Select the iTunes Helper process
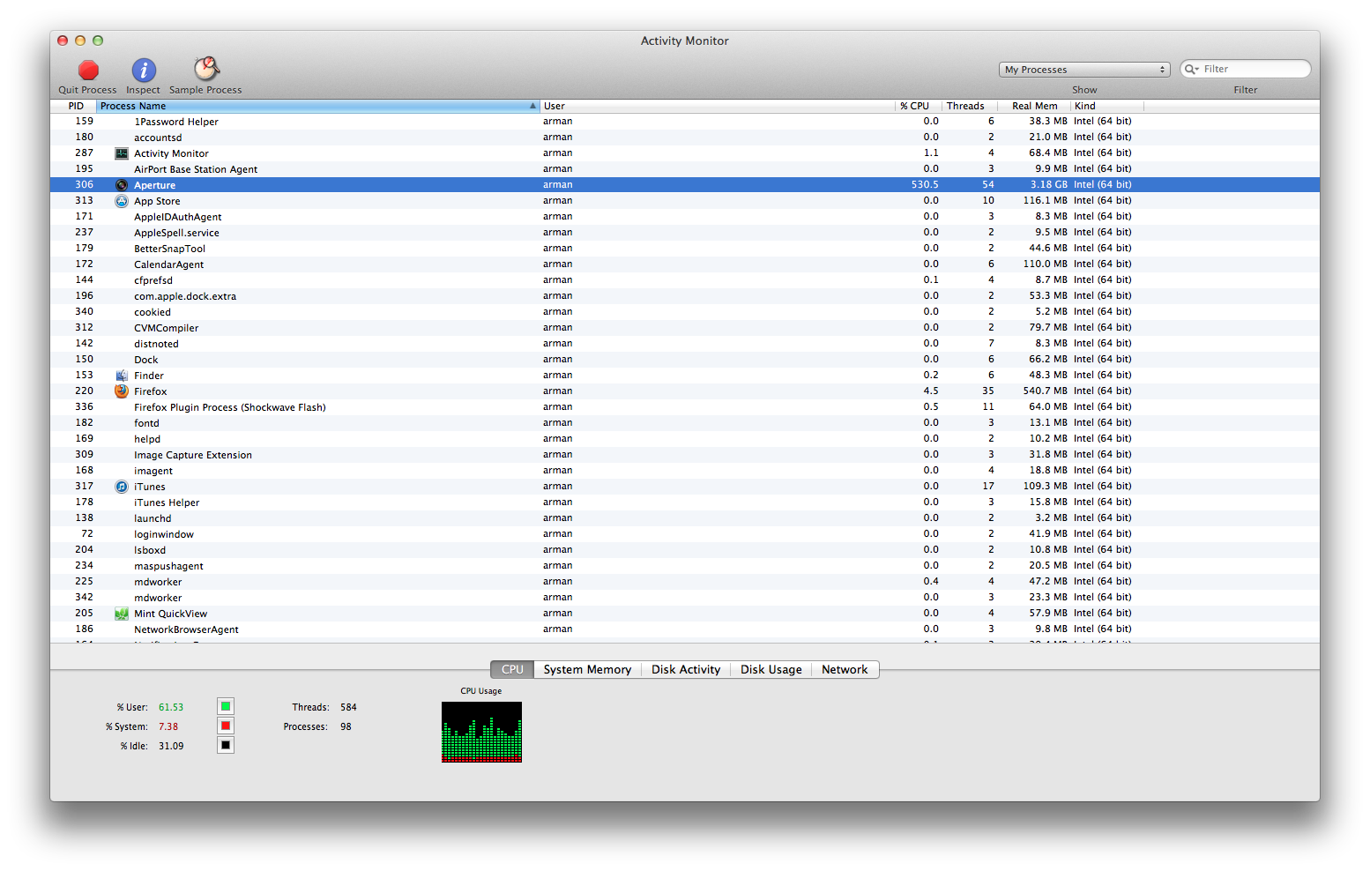Screen dimensions: 1370x871 point(685,502)
